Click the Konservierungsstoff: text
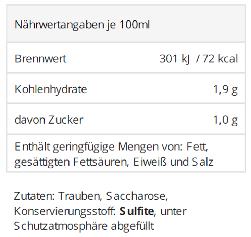 click(65, 211)
